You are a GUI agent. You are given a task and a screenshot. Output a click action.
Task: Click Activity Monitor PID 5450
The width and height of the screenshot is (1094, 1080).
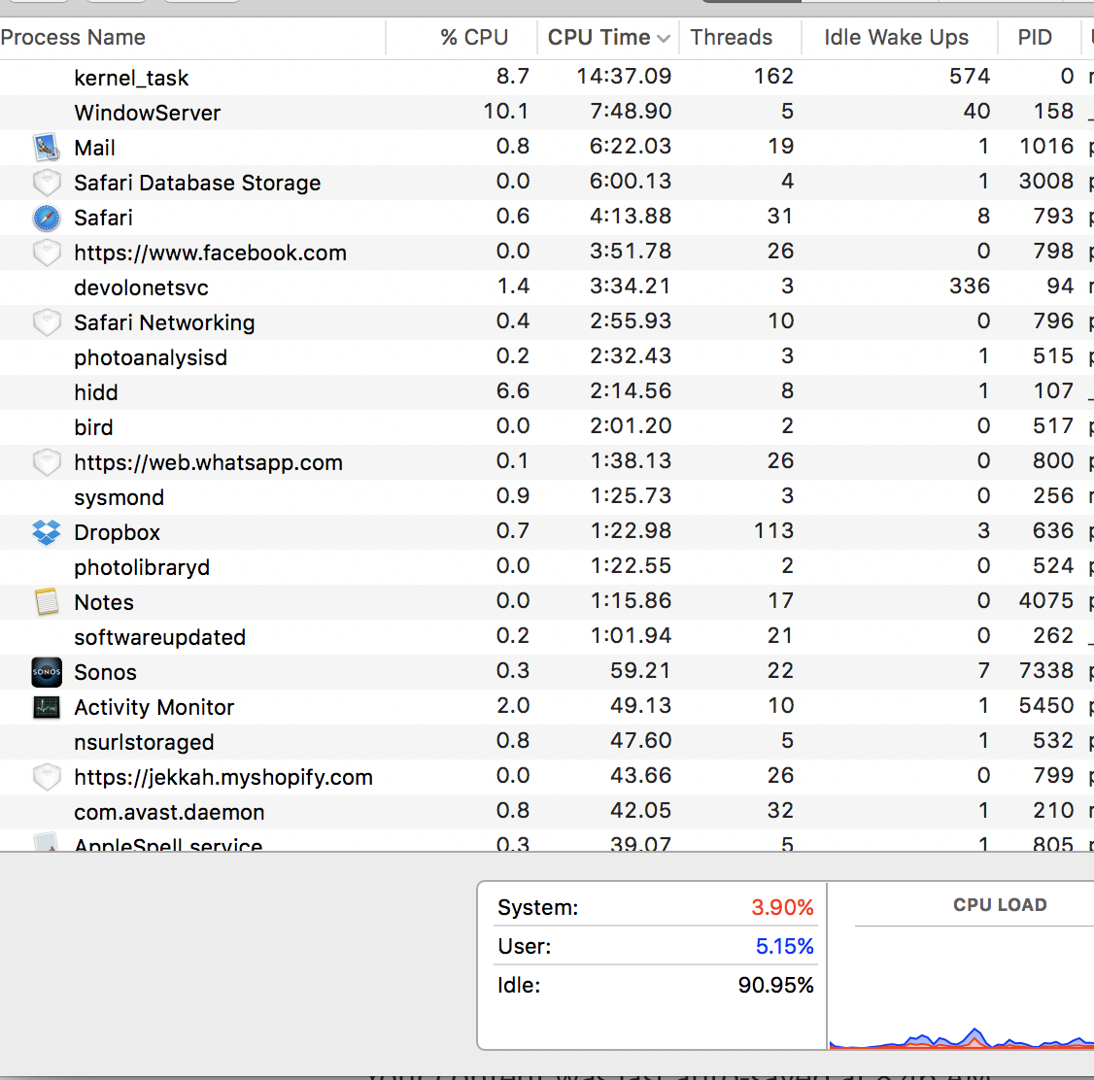tap(1045, 705)
